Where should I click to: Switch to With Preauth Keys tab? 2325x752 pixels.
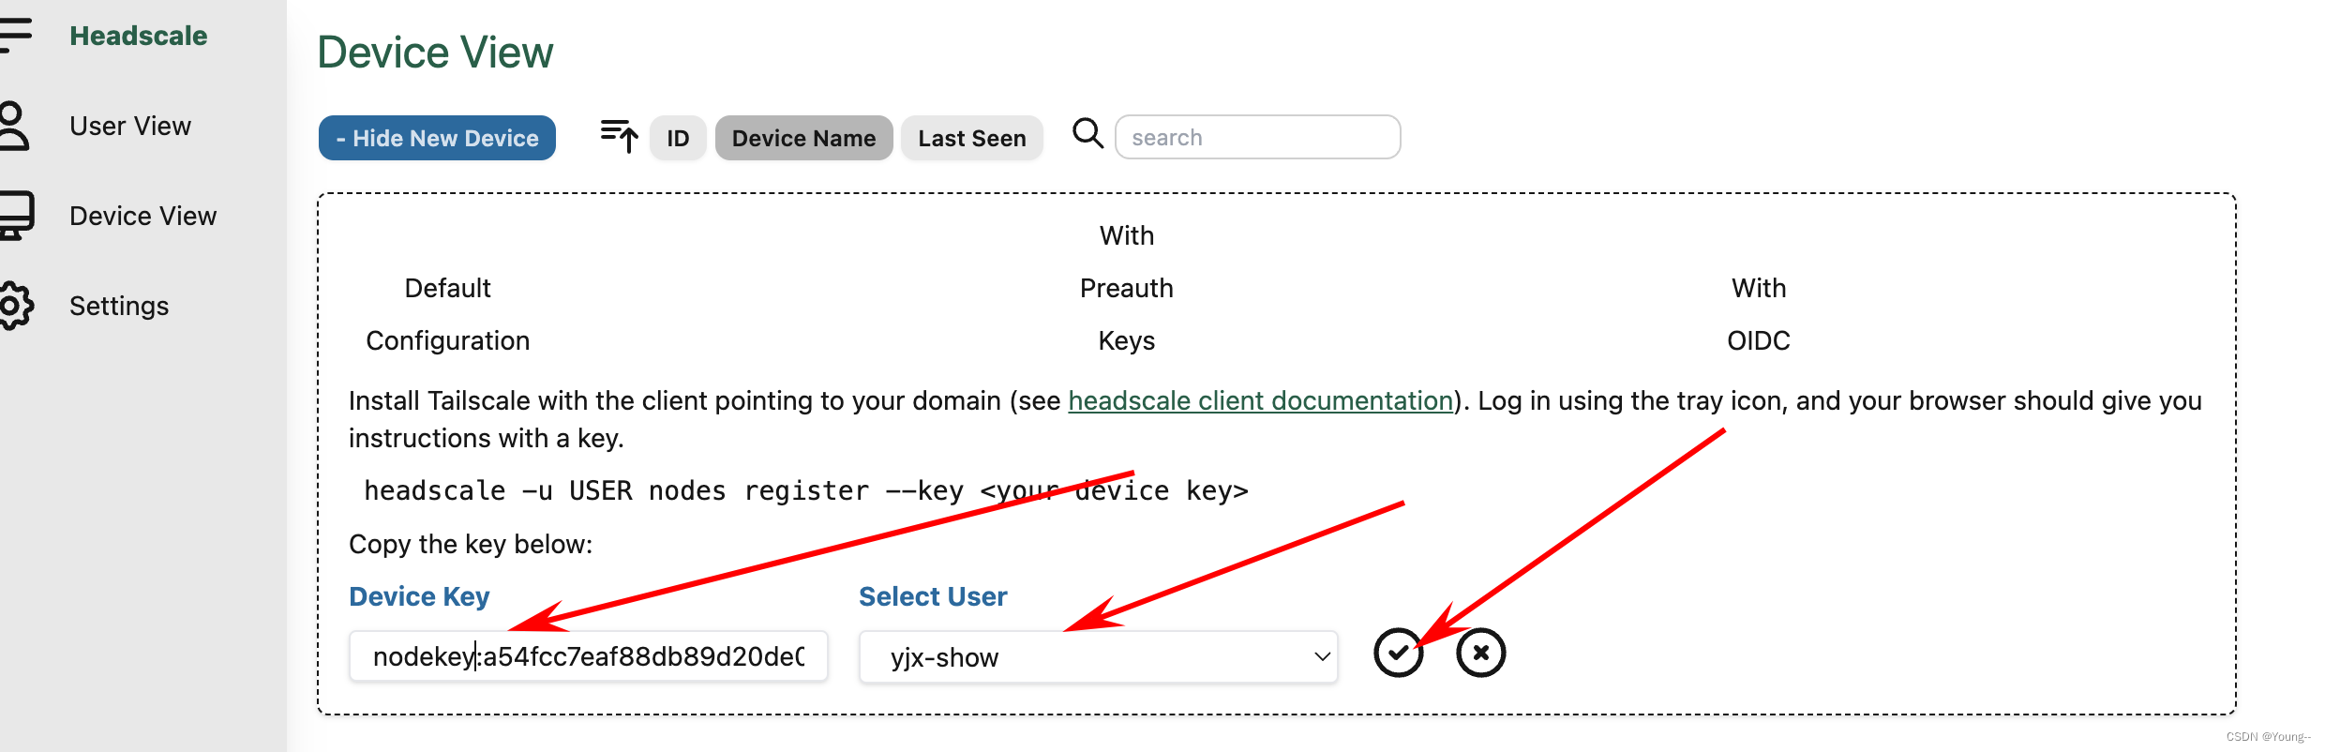coord(1127,288)
